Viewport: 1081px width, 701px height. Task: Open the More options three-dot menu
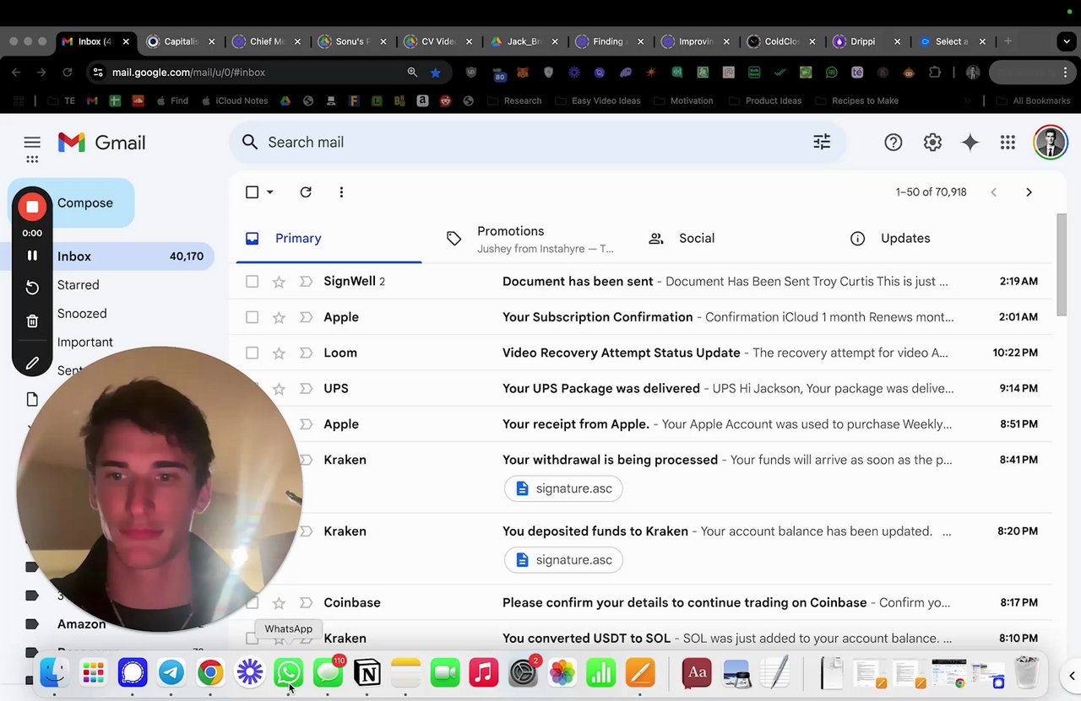[x=341, y=192]
